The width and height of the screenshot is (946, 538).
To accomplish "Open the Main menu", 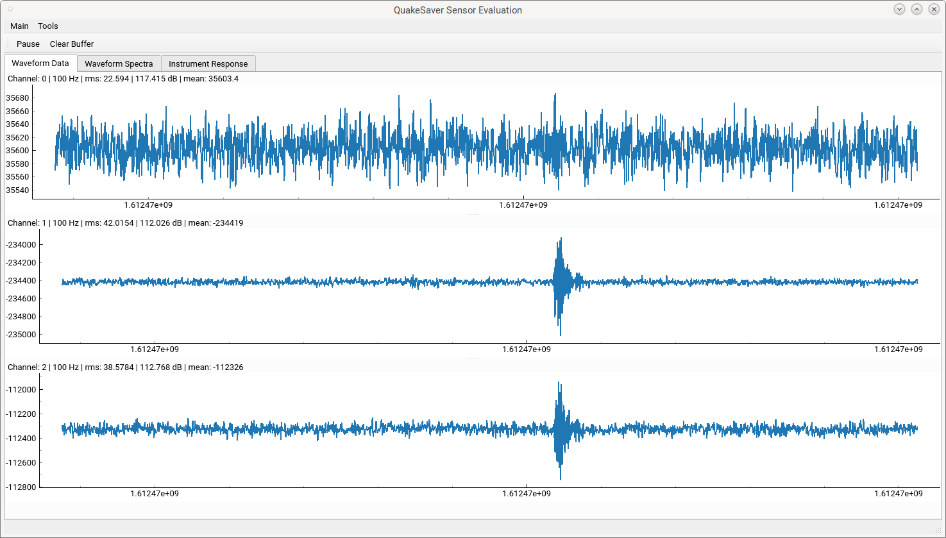I will (x=19, y=26).
